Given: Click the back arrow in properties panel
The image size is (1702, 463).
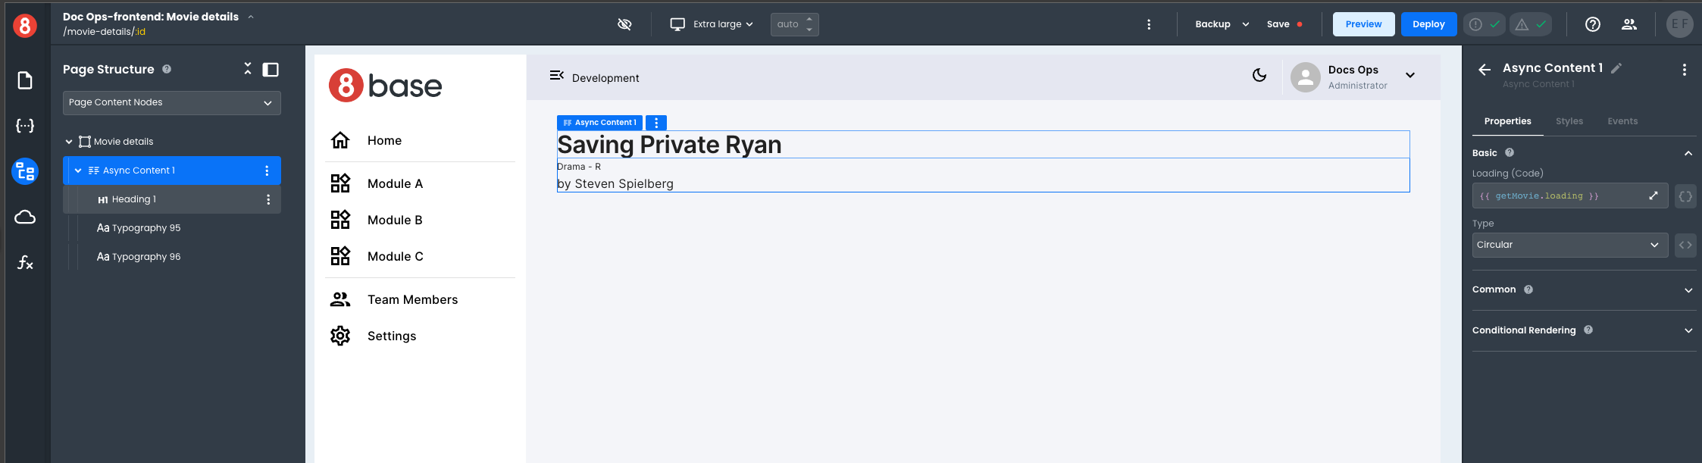Looking at the screenshot, I should [1485, 70].
